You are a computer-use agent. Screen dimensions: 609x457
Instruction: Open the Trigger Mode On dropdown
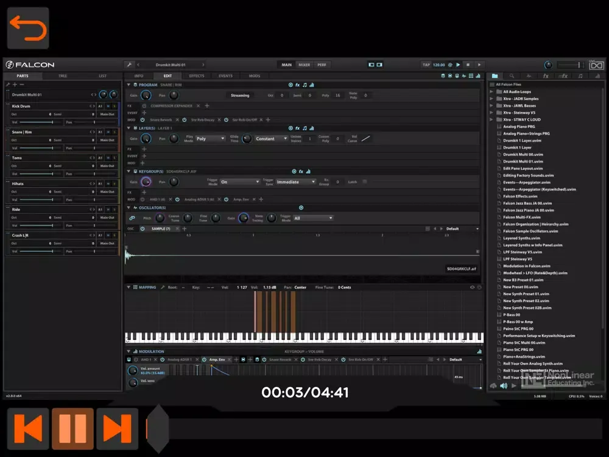tap(239, 182)
